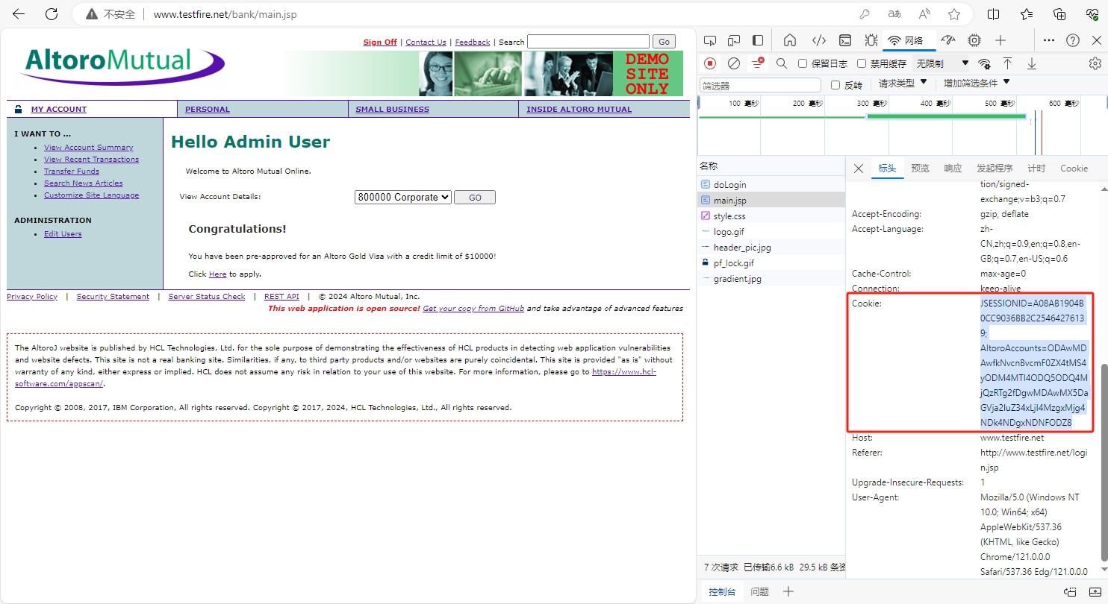This screenshot has height=604, width=1108.
Task: Open the more filters dropdown (增加筛选条件)
Action: 976,83
